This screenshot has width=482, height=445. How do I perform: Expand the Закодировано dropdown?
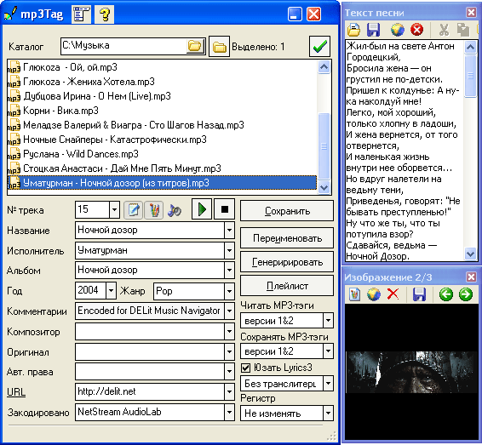229,413
